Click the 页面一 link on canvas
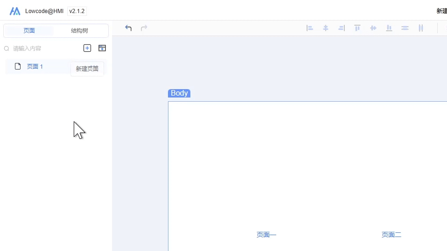447x251 pixels. coord(266,235)
